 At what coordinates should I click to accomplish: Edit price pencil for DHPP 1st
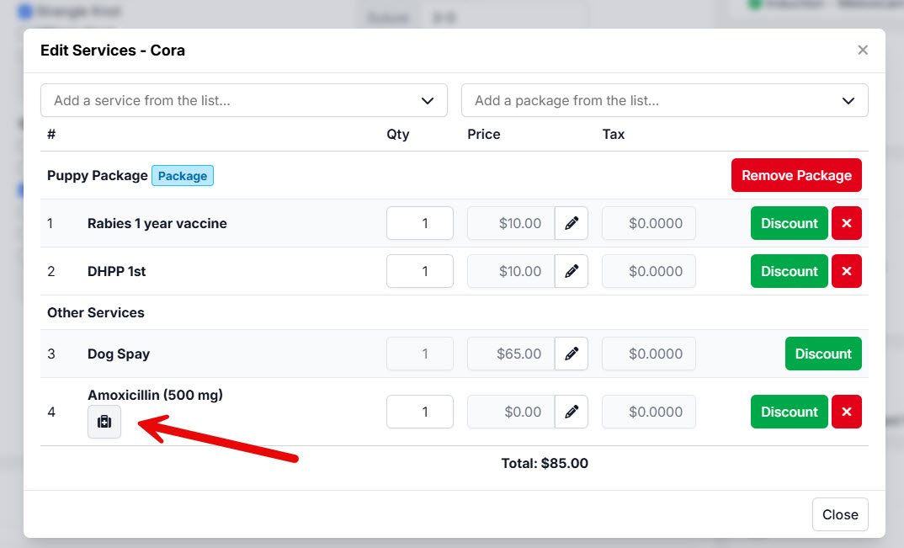coord(572,271)
